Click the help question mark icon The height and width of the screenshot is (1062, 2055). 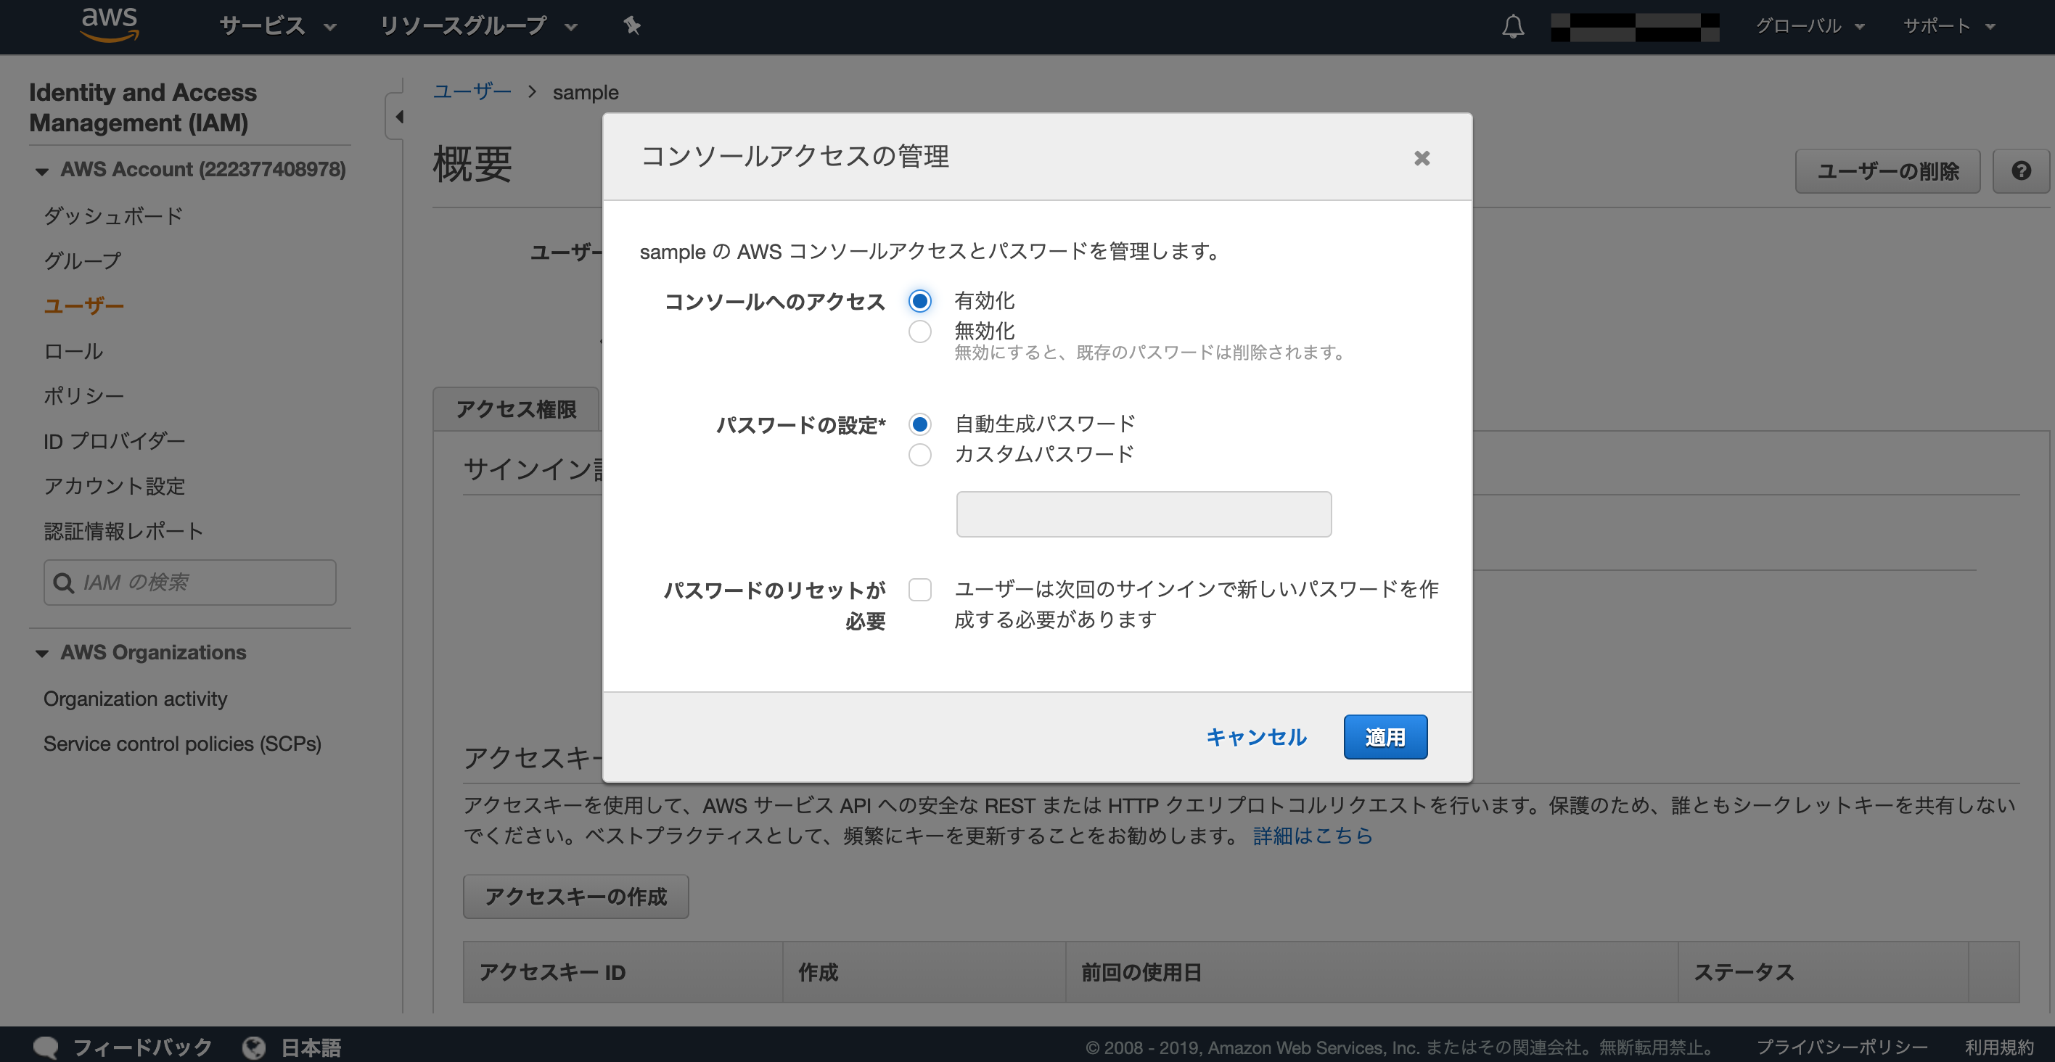click(x=2021, y=170)
